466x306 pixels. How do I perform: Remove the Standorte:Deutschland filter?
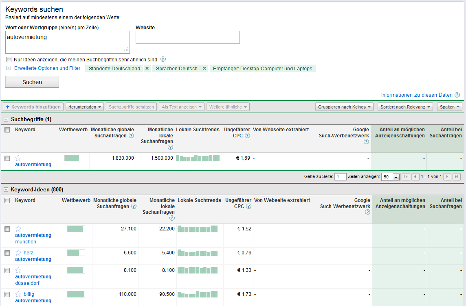[x=147, y=68]
